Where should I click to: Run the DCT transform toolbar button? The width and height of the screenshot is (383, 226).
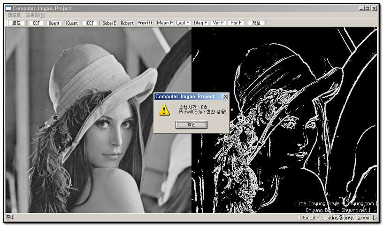37,23
